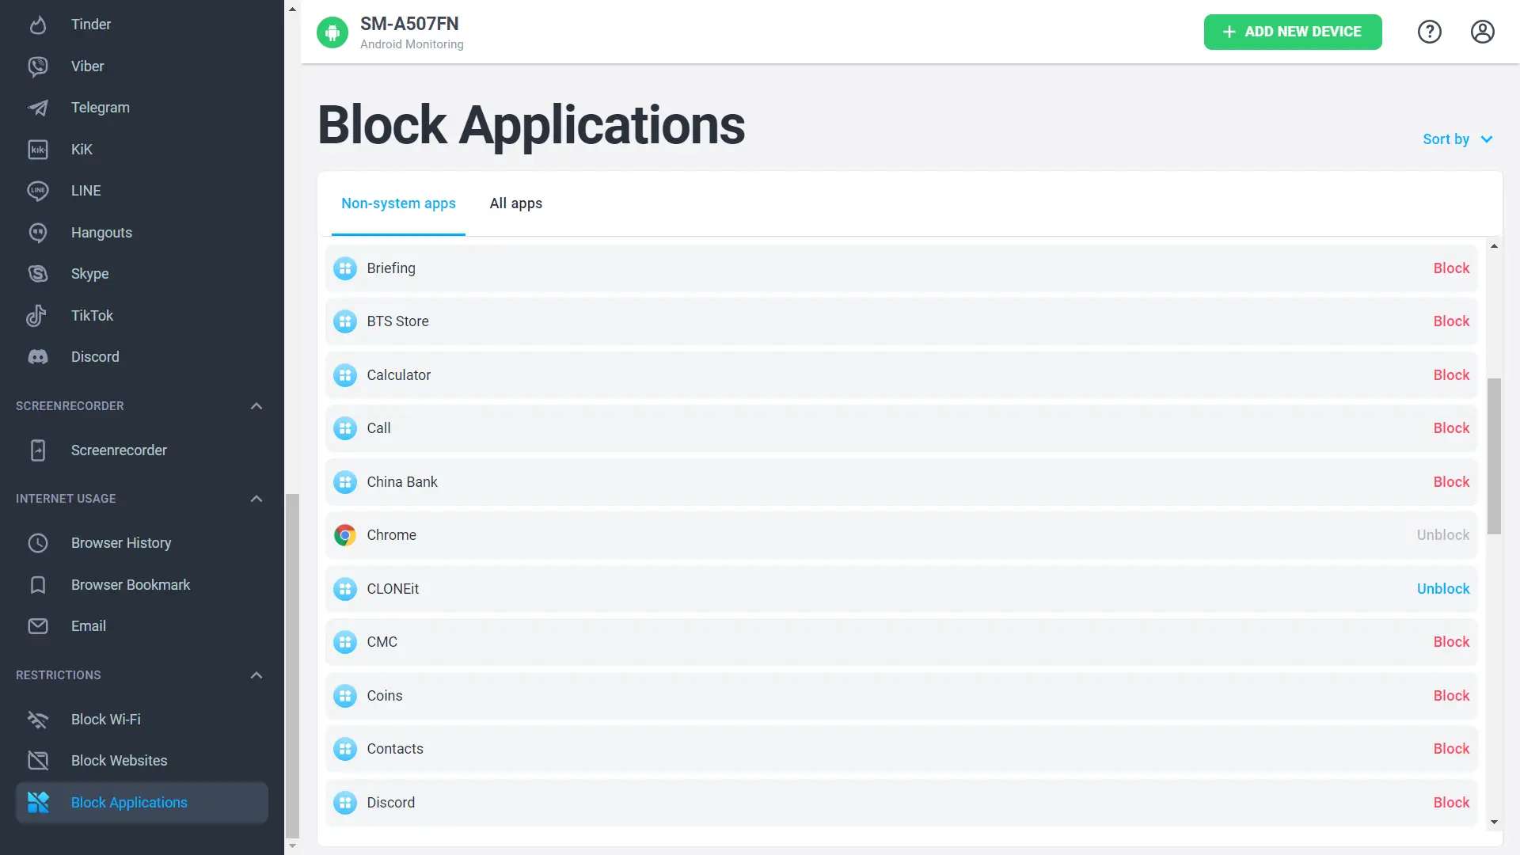Click ADD NEW DEVICE button

(x=1293, y=32)
